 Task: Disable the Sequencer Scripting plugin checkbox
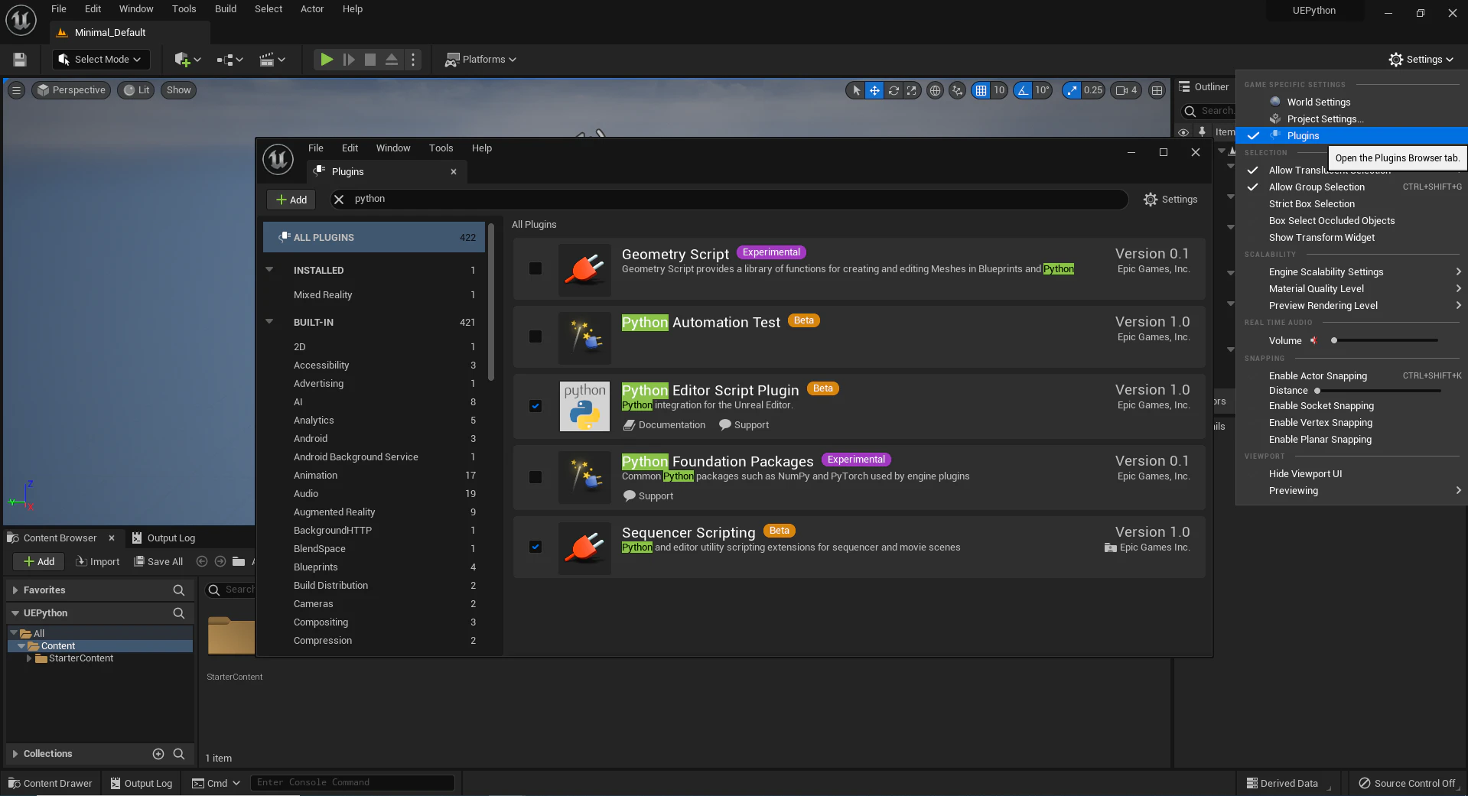[x=535, y=547]
